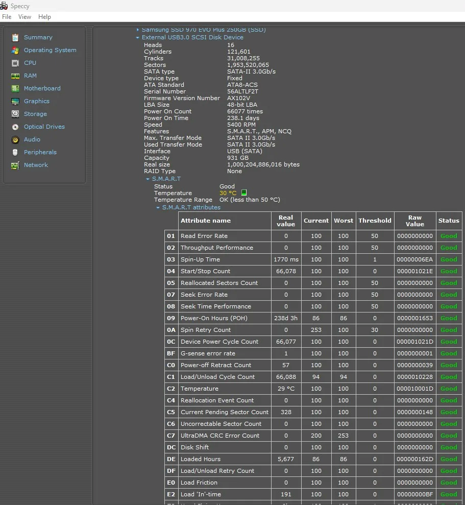Click the Temperature attribute real value 29 °C
This screenshot has height=505, width=465.
tap(286, 389)
